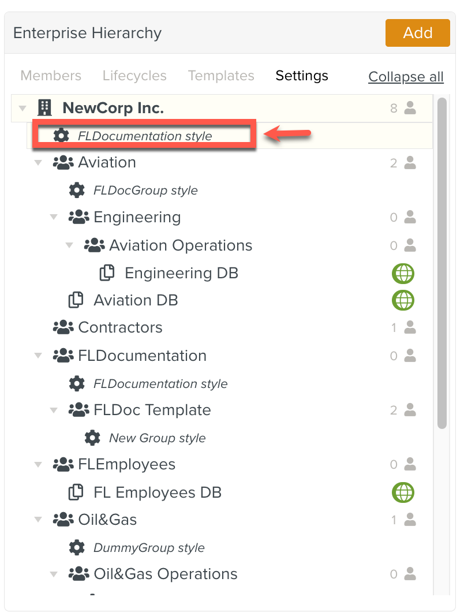464x612 pixels.
Task: Collapse the Aviation group node
Action: coord(38,163)
